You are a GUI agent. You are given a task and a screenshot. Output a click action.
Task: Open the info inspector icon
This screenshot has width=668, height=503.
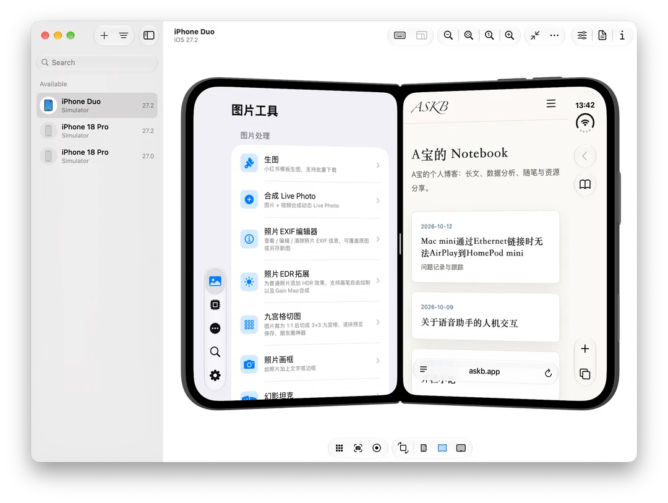tap(622, 35)
